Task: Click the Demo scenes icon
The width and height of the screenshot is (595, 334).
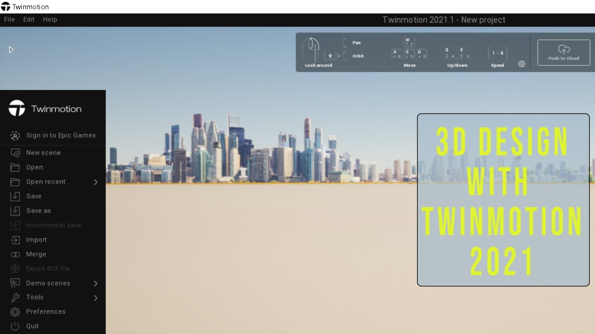Action: pos(15,283)
